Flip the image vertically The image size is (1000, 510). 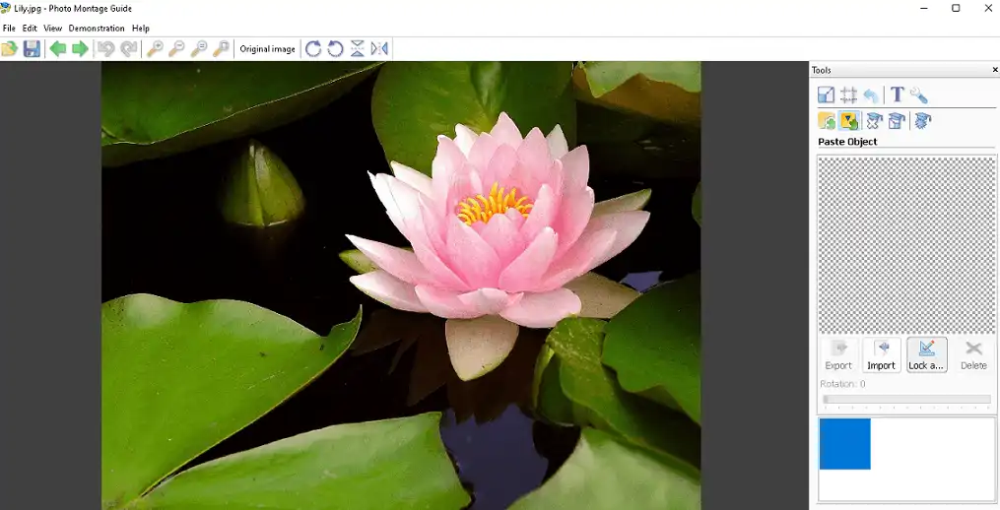tap(357, 49)
